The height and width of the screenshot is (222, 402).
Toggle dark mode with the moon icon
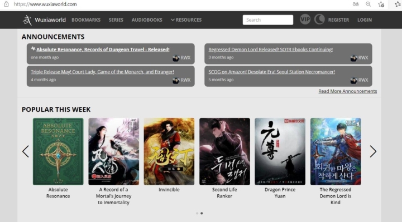click(319, 19)
